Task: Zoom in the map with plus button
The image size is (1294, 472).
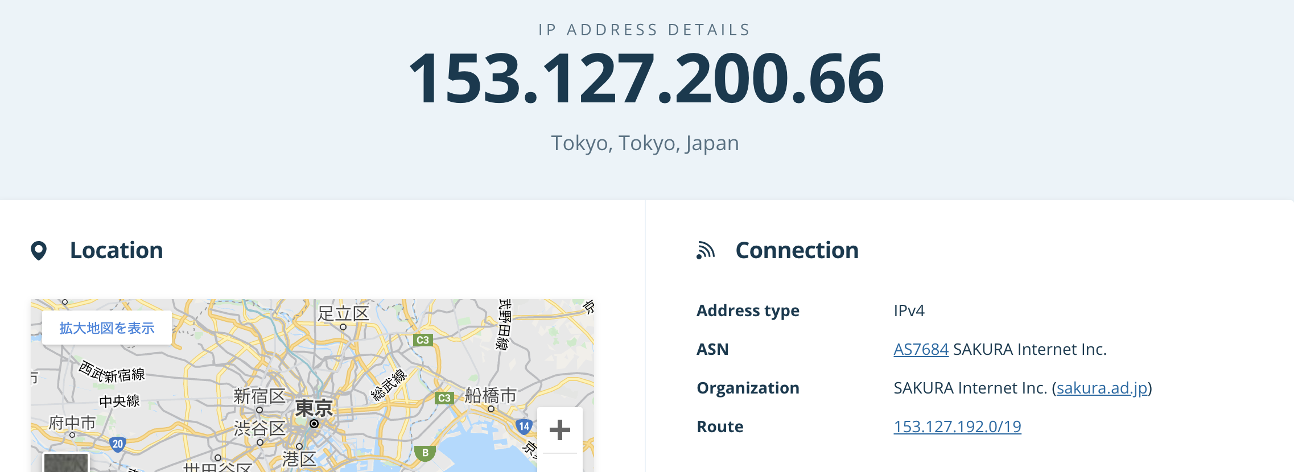Action: tap(559, 430)
